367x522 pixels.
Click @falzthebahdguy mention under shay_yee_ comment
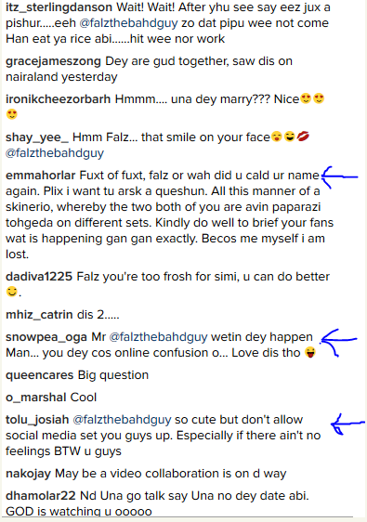55,153
